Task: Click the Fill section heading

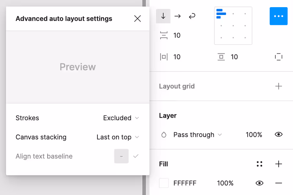Action: click(x=163, y=164)
